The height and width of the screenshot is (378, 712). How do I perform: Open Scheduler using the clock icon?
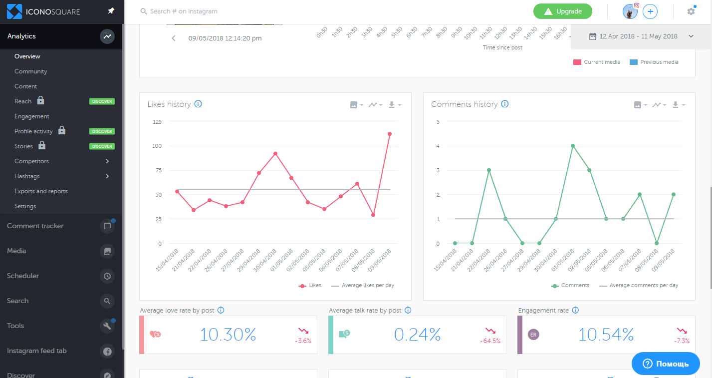point(107,276)
